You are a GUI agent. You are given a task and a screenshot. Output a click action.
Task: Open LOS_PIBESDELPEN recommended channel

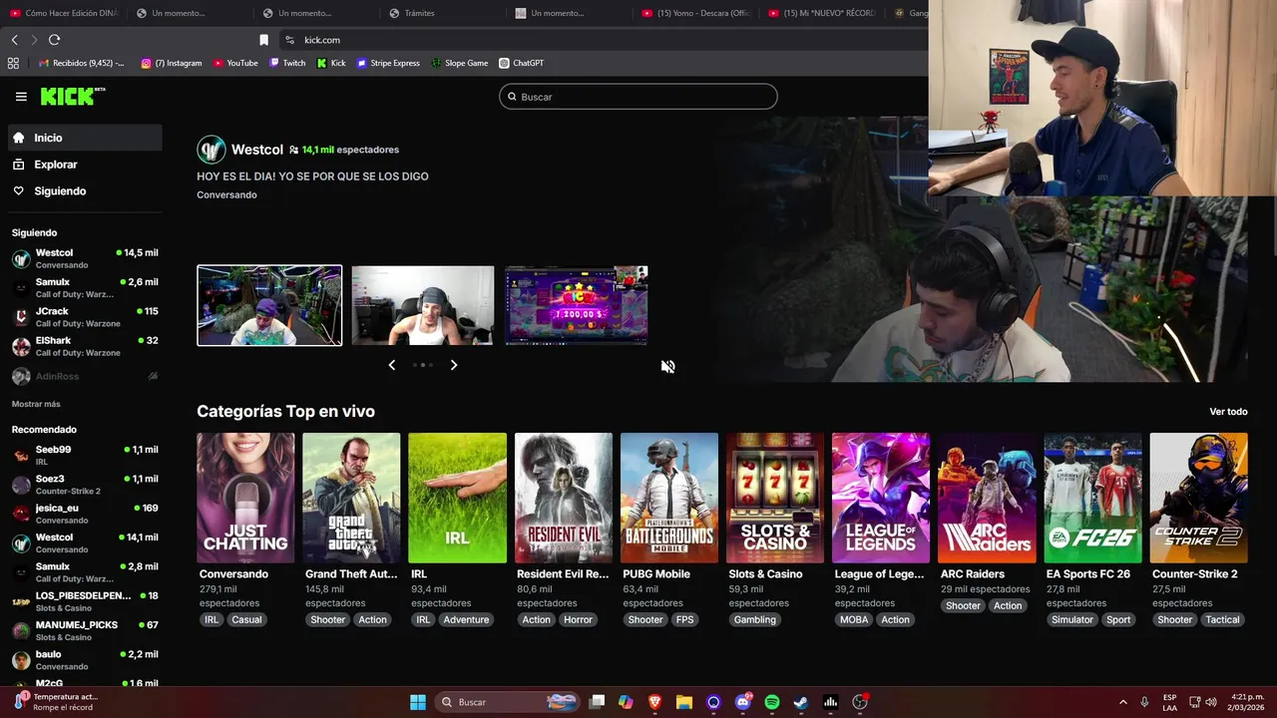(x=85, y=601)
